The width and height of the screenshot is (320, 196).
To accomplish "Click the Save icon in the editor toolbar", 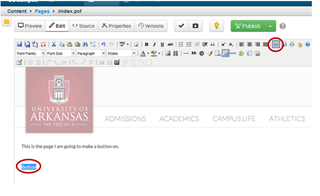I will 19,44.
